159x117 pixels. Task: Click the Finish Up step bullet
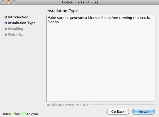tap(6, 34)
